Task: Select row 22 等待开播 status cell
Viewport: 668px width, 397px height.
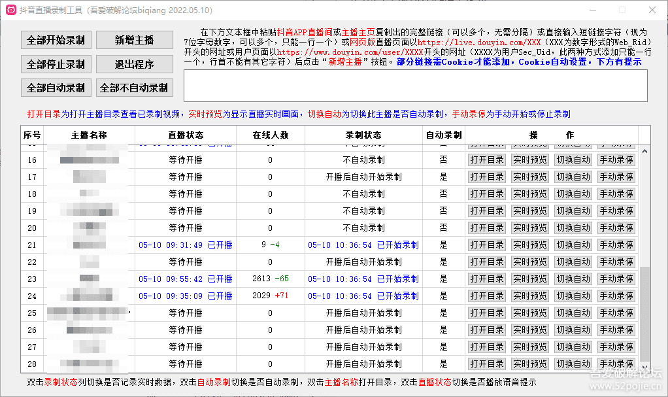Action: pyautogui.click(x=186, y=262)
